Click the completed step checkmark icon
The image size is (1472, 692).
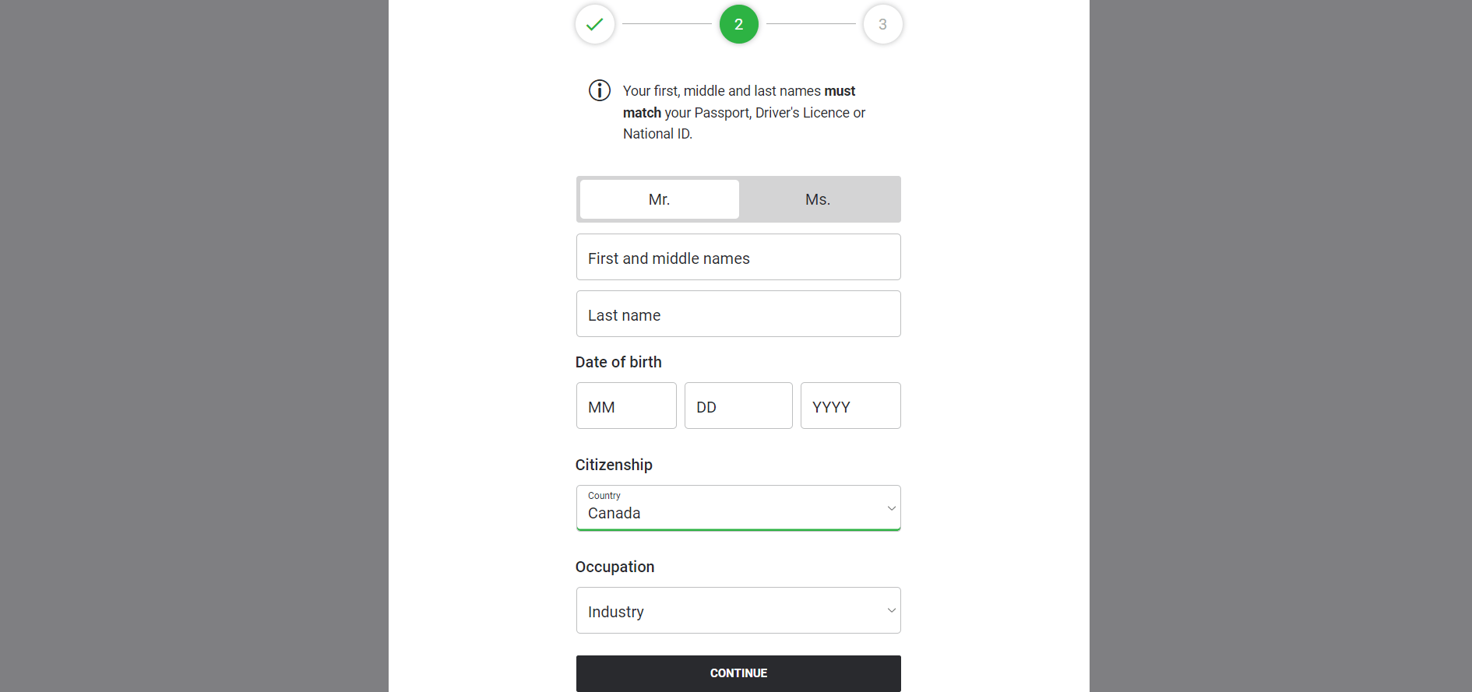pyautogui.click(x=594, y=24)
